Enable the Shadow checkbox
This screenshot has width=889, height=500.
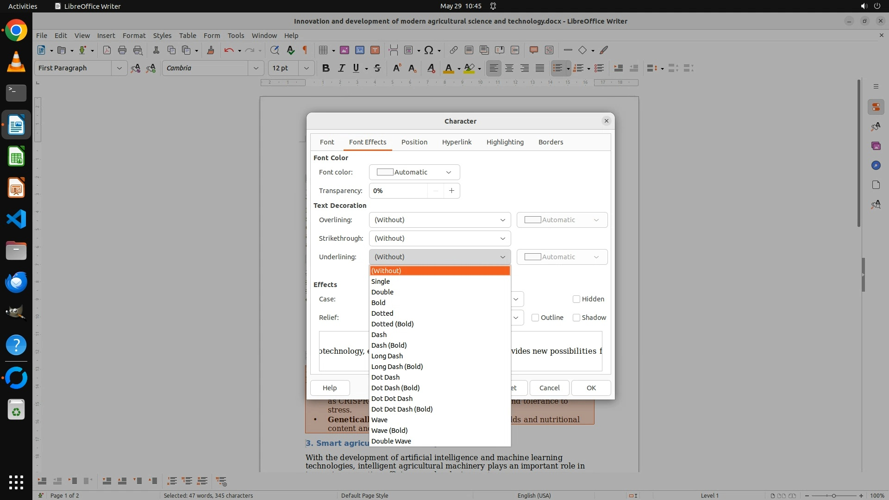pos(576,318)
